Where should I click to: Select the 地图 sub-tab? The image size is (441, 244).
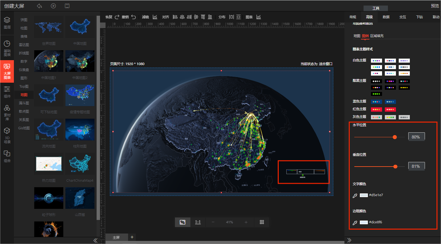point(357,36)
